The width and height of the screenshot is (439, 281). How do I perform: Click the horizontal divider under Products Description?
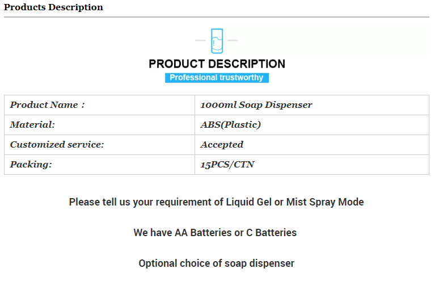[217, 17]
